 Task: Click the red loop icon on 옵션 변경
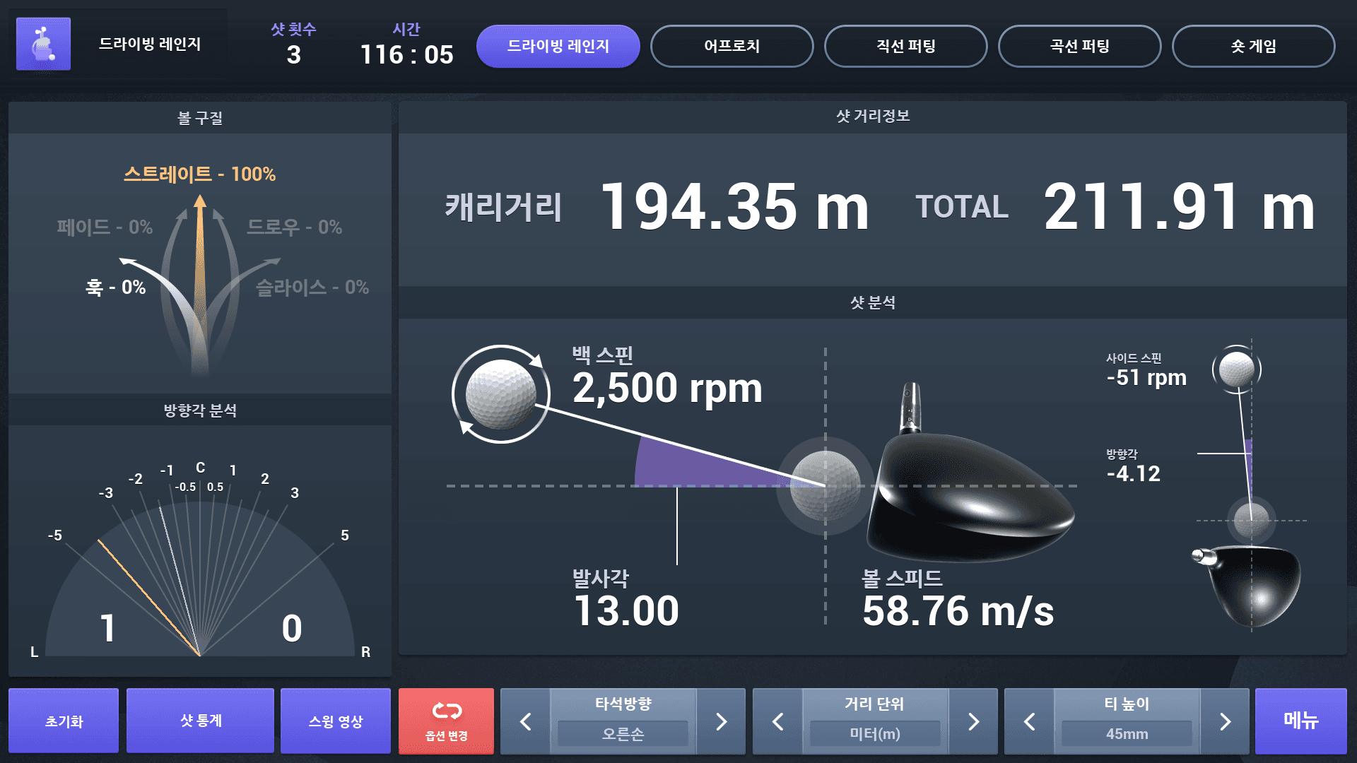tap(445, 711)
